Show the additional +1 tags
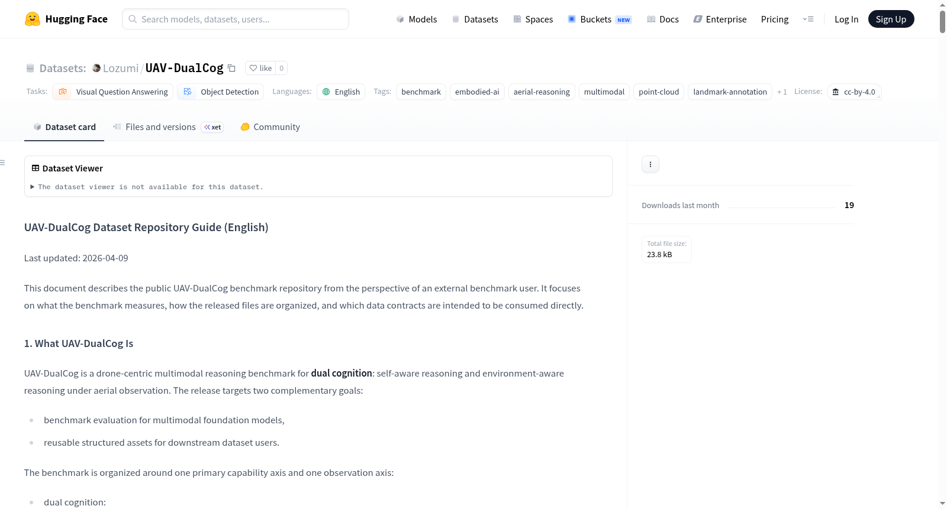Screen dimensions: 947x509 pyautogui.click(x=782, y=92)
